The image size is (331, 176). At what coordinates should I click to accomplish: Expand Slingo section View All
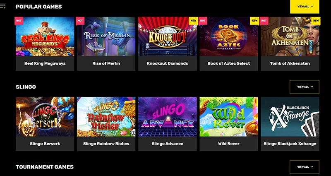[x=305, y=87]
